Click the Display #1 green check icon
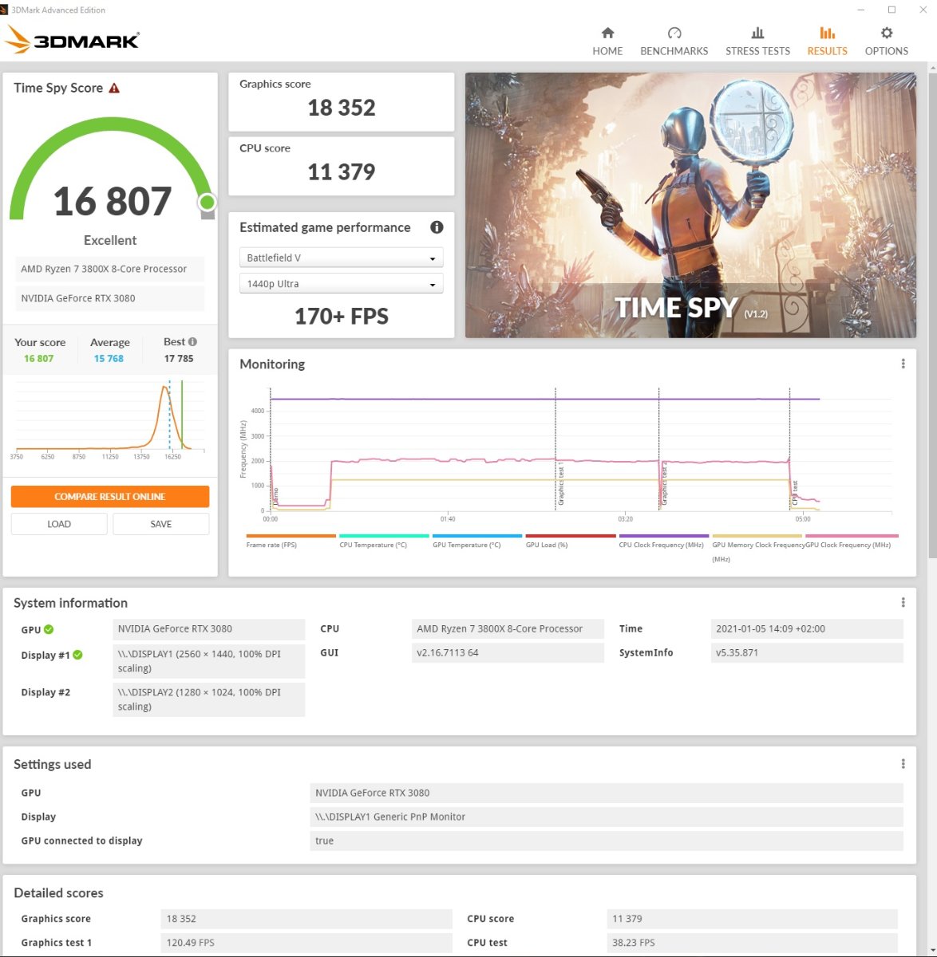937x957 pixels. coord(77,655)
